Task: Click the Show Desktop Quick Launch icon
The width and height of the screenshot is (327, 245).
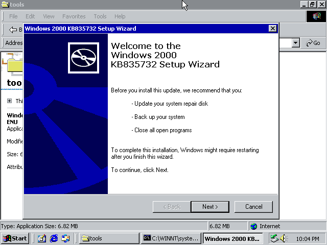Action: 42,238
